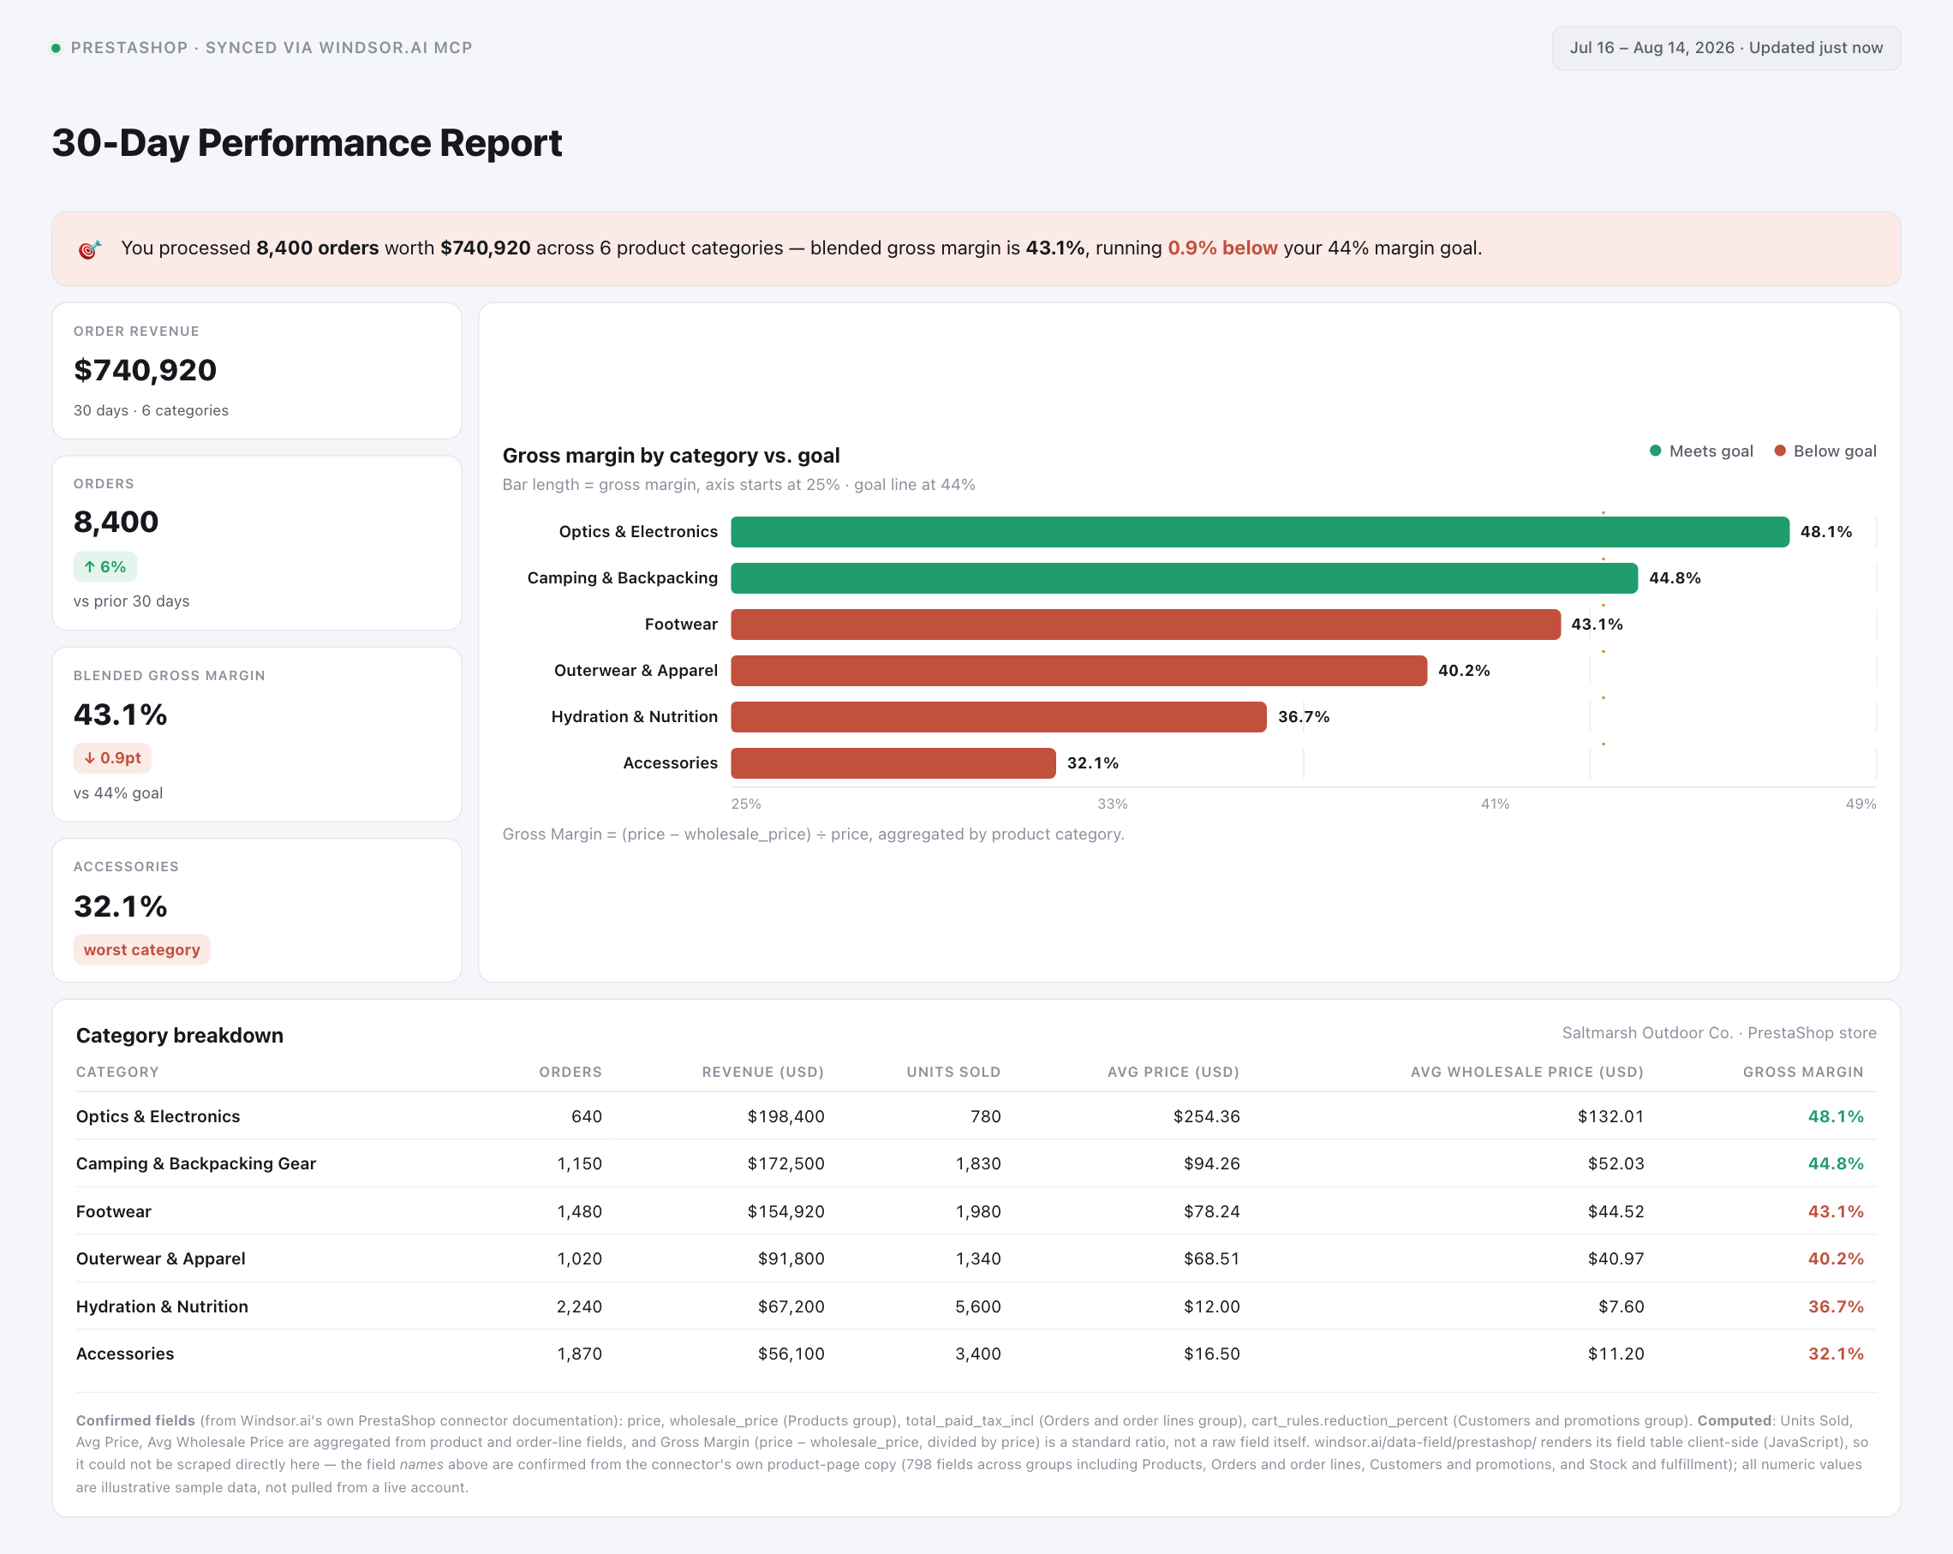The image size is (1953, 1554).
Task: Click the red Below goal legend dot
Action: 1779,451
